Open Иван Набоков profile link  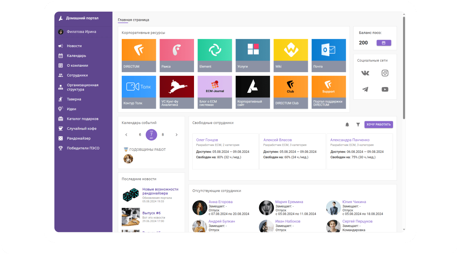click(287, 221)
